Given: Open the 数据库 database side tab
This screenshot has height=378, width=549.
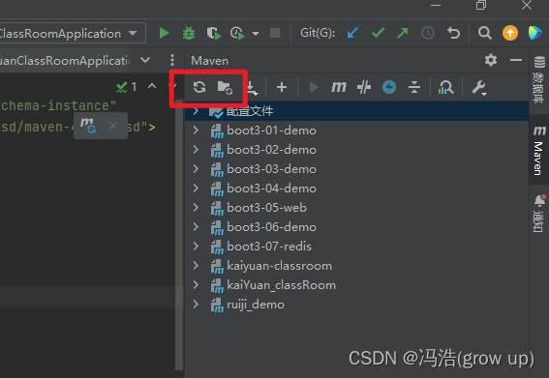Looking at the screenshot, I should 539,79.
